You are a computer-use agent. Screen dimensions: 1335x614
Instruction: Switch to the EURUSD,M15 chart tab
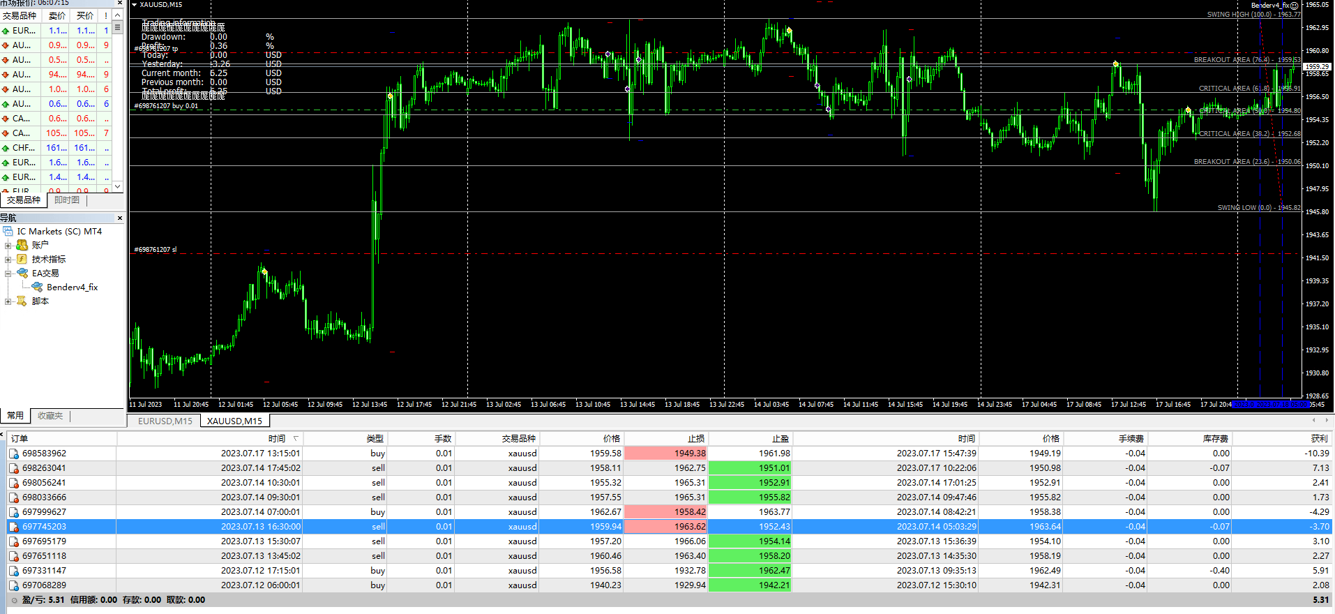(165, 421)
